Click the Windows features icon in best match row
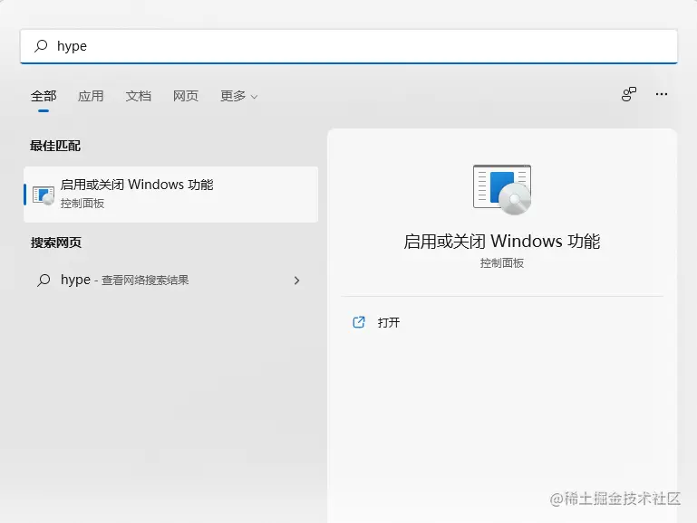Image resolution: width=697 pixels, height=523 pixels. [x=44, y=195]
